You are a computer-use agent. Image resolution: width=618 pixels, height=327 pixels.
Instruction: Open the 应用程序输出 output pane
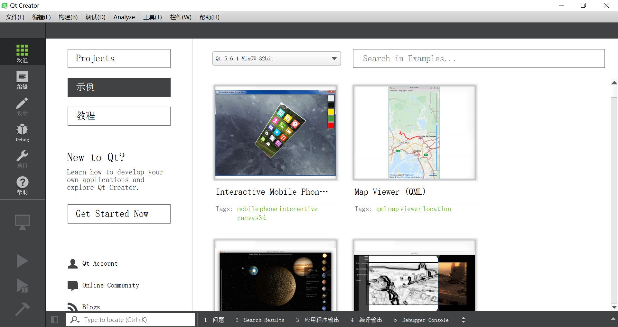[x=317, y=320]
